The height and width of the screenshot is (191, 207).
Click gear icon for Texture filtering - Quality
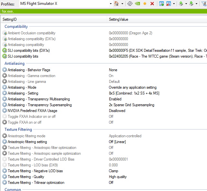(5, 176)
